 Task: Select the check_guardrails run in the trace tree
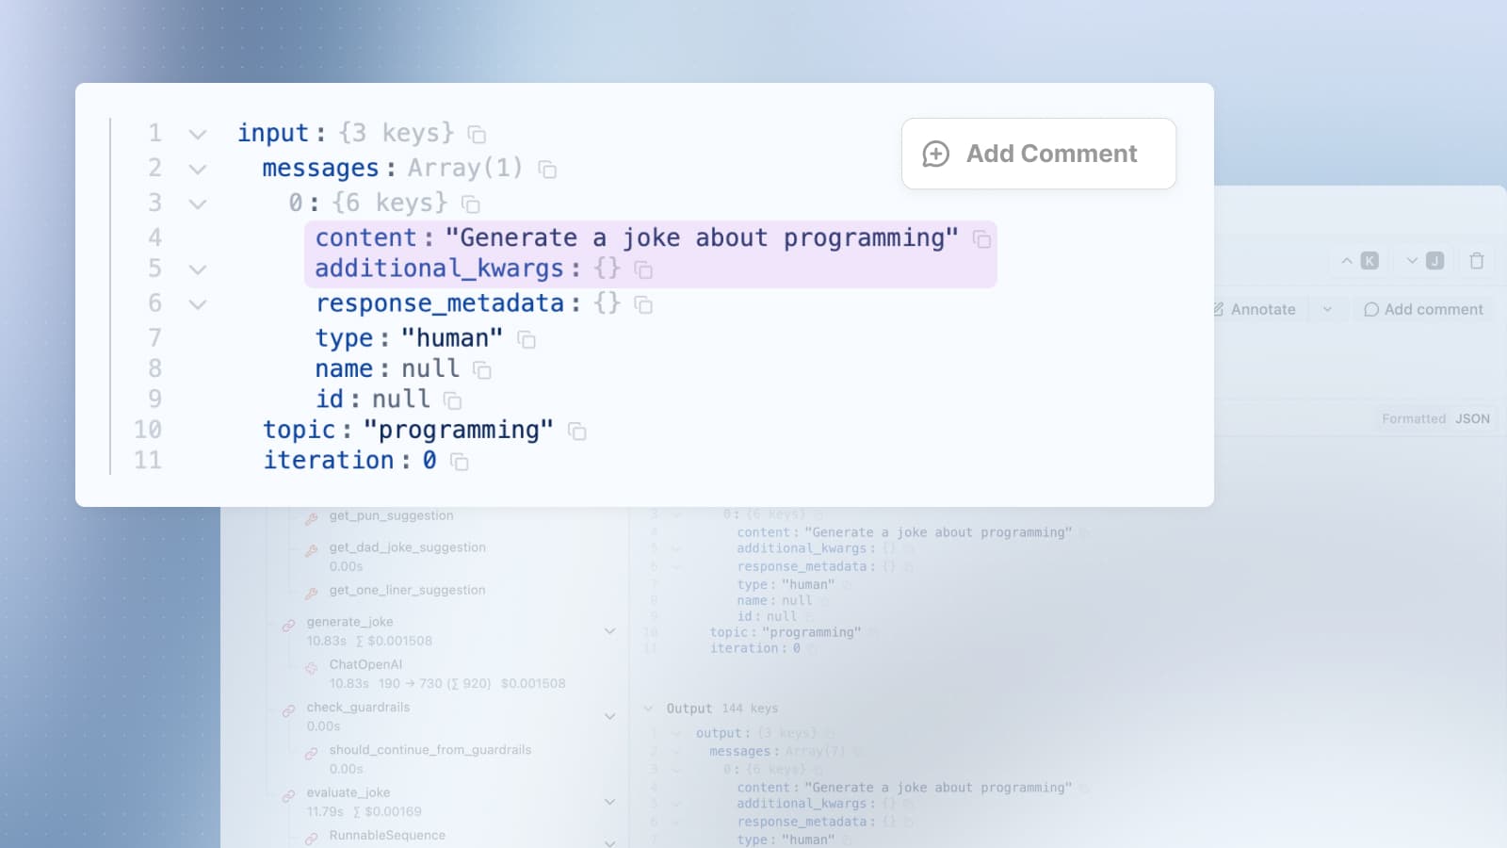358,707
